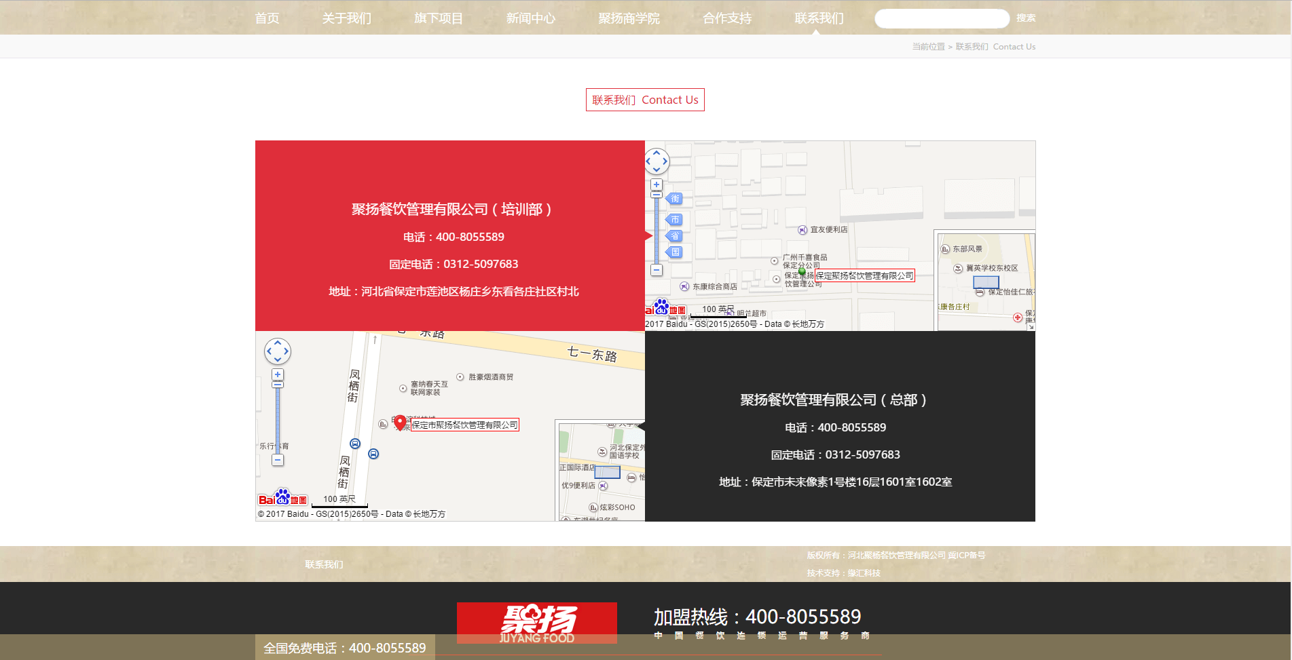Screen dimensions: 1292x660
Task: Click the green location marker on upper map
Action: coord(802,272)
